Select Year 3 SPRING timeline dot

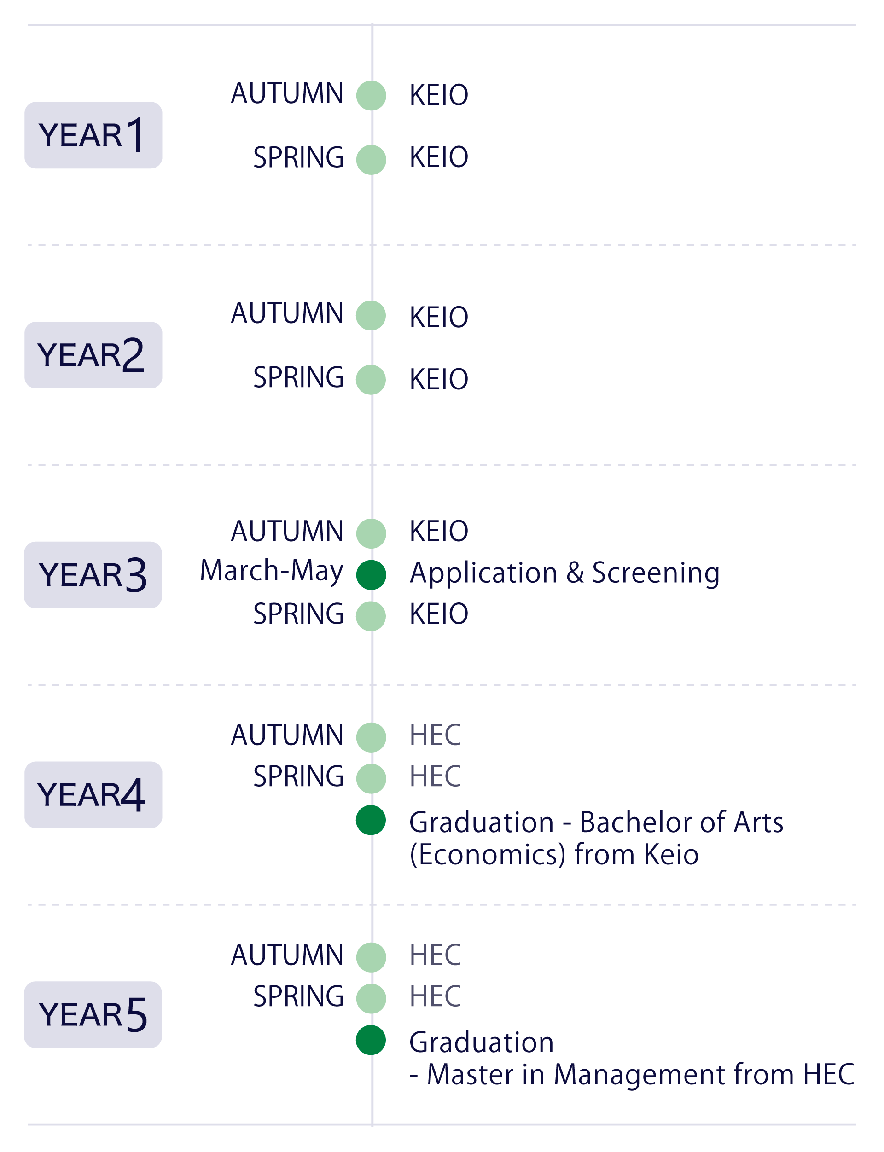(x=371, y=616)
